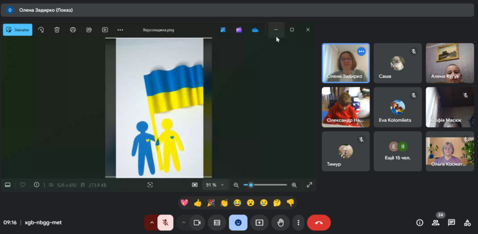Open more options three-dot call menu
Image resolution: width=478 pixels, height=234 pixels.
pyautogui.click(x=299, y=223)
